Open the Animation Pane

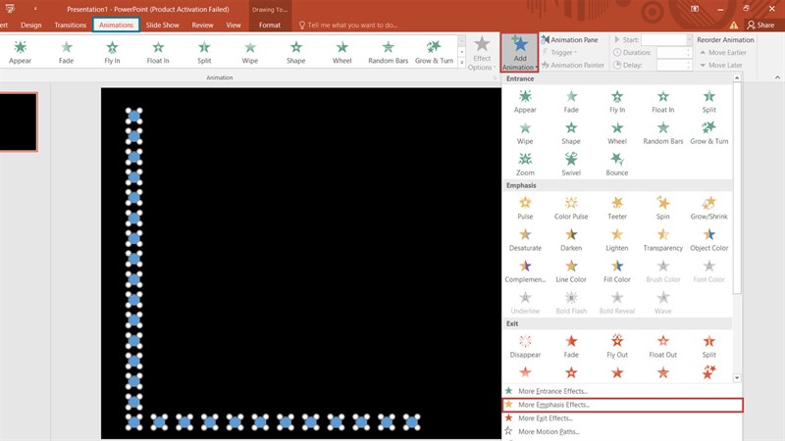click(x=569, y=39)
